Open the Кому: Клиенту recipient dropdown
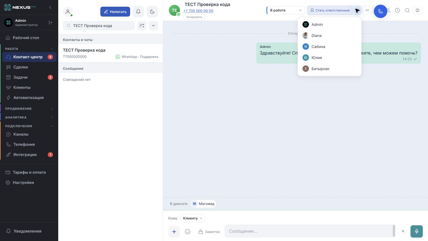This screenshot has width=428, height=241. 192,218
